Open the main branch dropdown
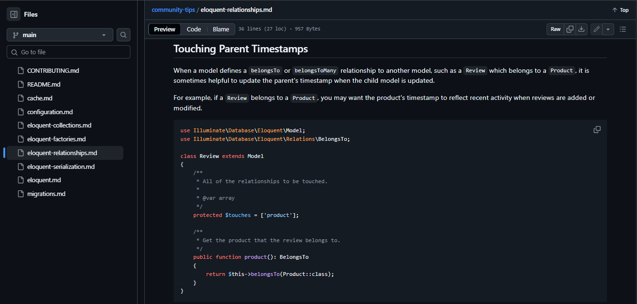The height and width of the screenshot is (304, 637). [60, 35]
